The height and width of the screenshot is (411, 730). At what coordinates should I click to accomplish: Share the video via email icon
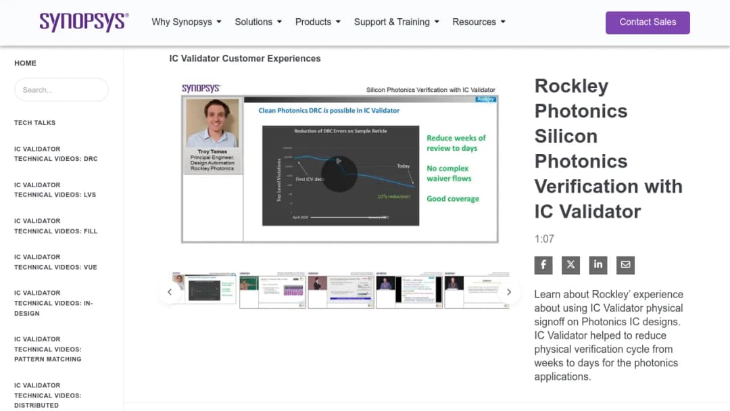[x=626, y=265]
